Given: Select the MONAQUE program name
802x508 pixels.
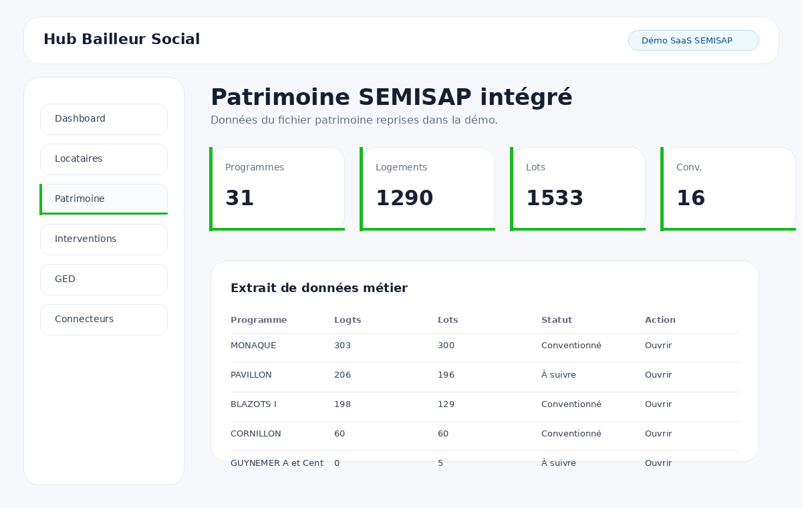Looking at the screenshot, I should coord(253,346).
